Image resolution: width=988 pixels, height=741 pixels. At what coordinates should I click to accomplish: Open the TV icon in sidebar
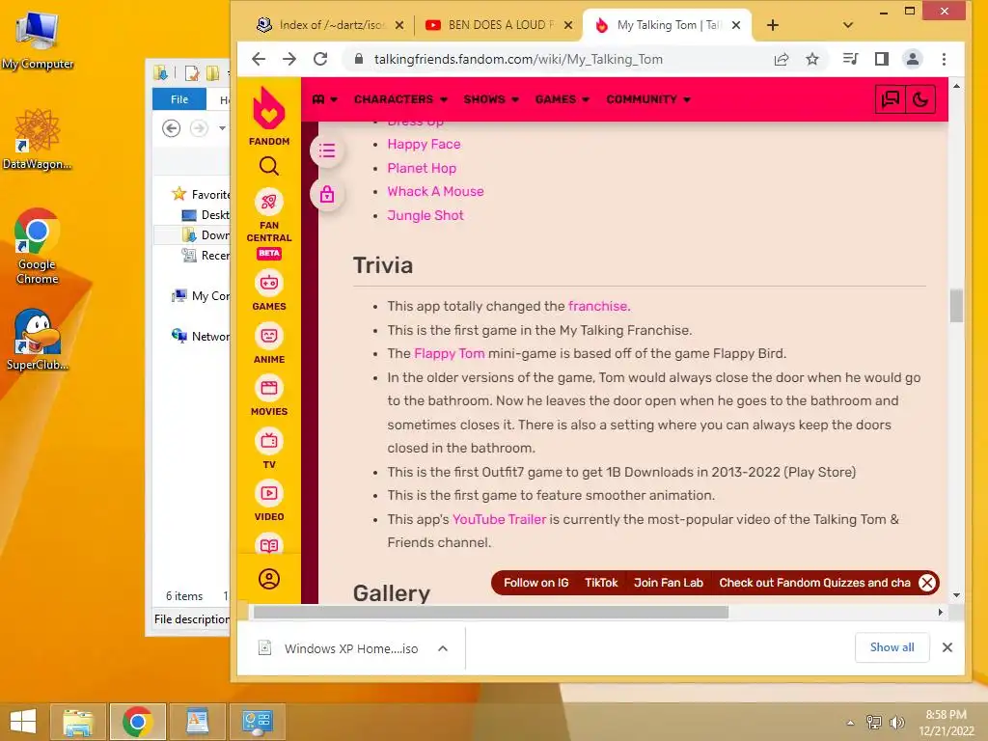tap(269, 441)
